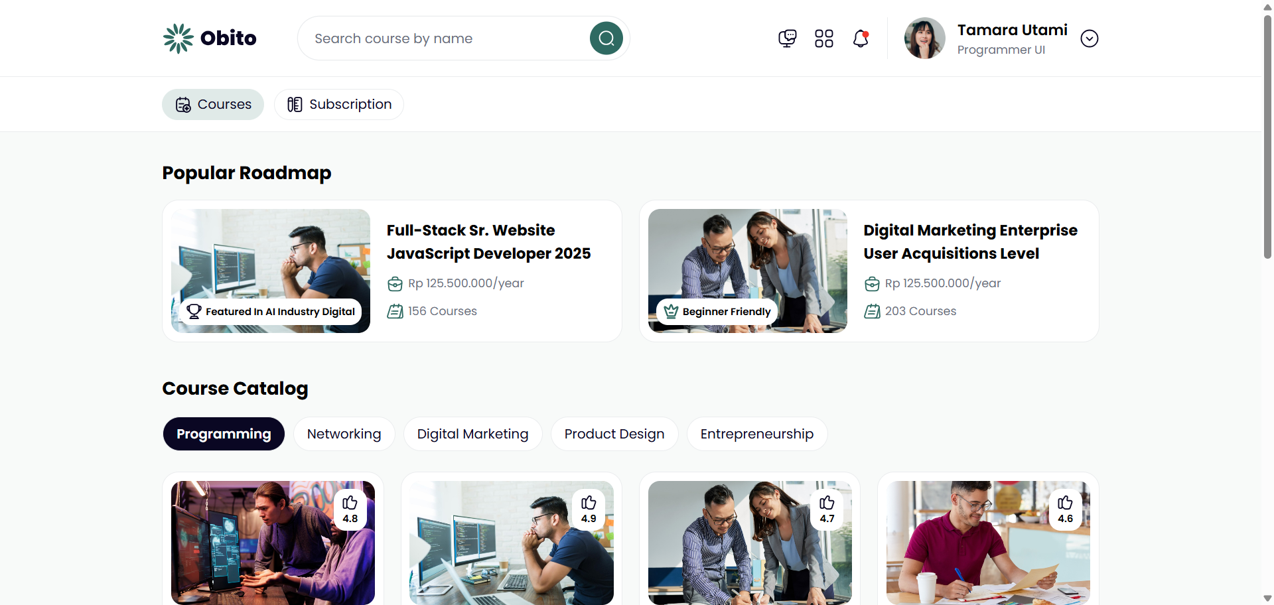Select the Digital Marketing category filter
Image resolution: width=1274 pixels, height=605 pixels.
[x=472, y=434]
